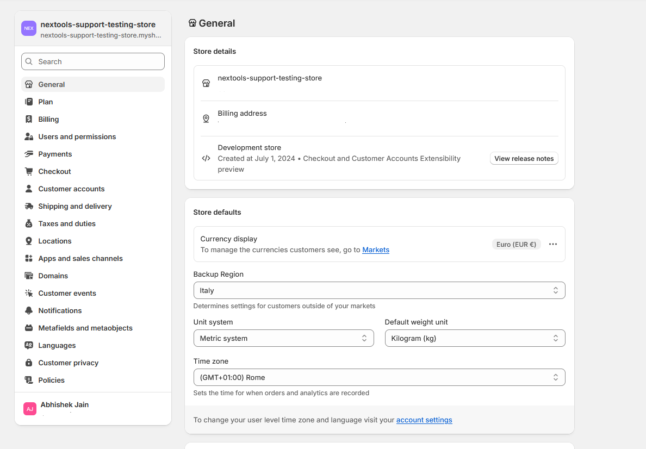
Task: Click the Languages icon in sidebar
Action: 29,345
